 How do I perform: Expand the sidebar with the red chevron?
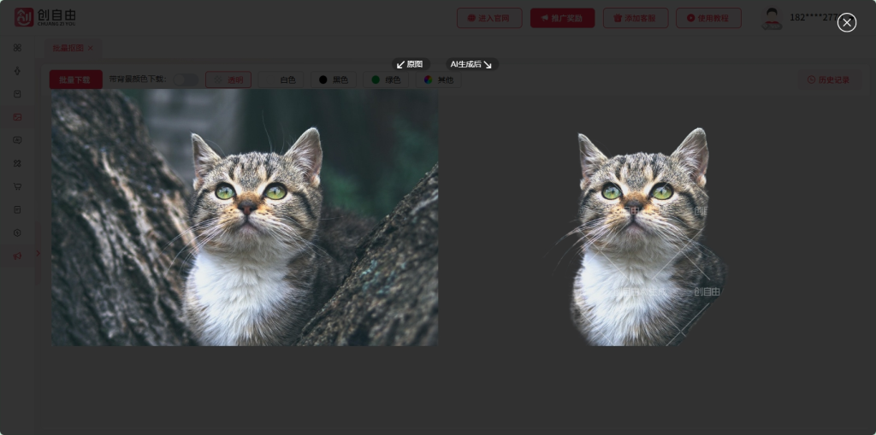[37, 254]
